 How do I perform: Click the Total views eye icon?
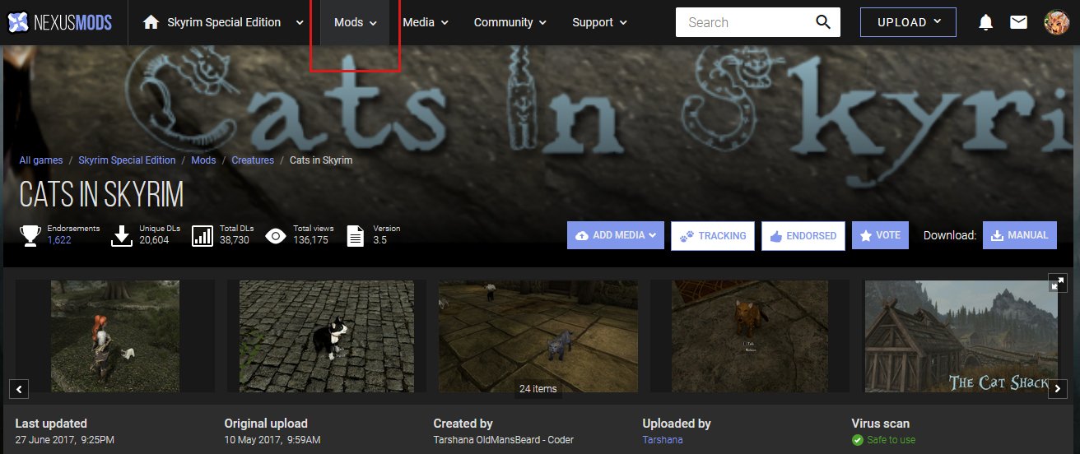click(x=276, y=236)
